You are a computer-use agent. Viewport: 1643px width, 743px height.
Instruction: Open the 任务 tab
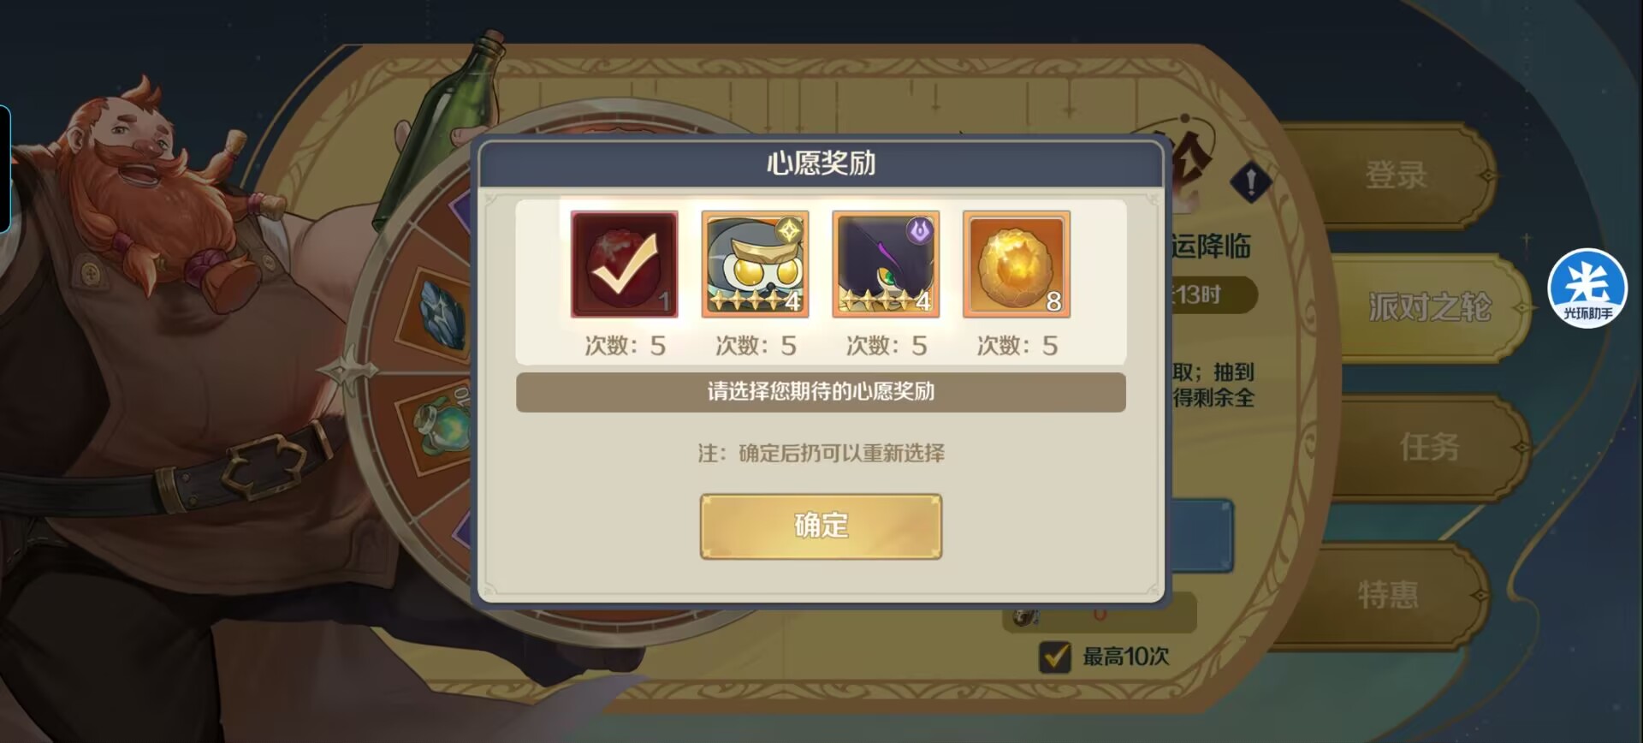[x=1429, y=447]
